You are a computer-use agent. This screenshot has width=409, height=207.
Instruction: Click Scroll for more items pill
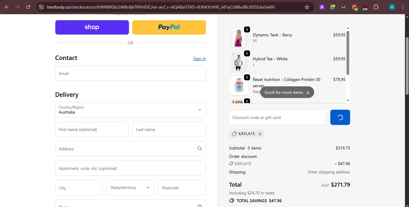click(x=287, y=92)
